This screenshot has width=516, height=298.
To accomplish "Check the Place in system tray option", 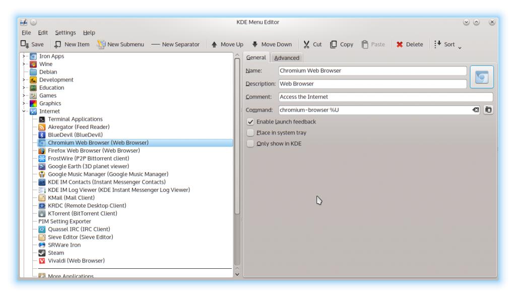I will [250, 133].
